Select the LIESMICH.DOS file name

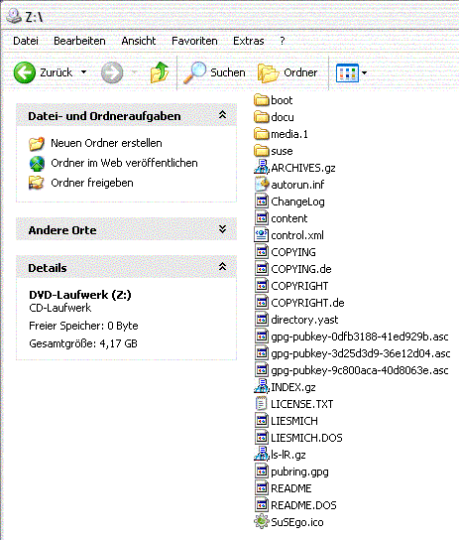pos(306,438)
